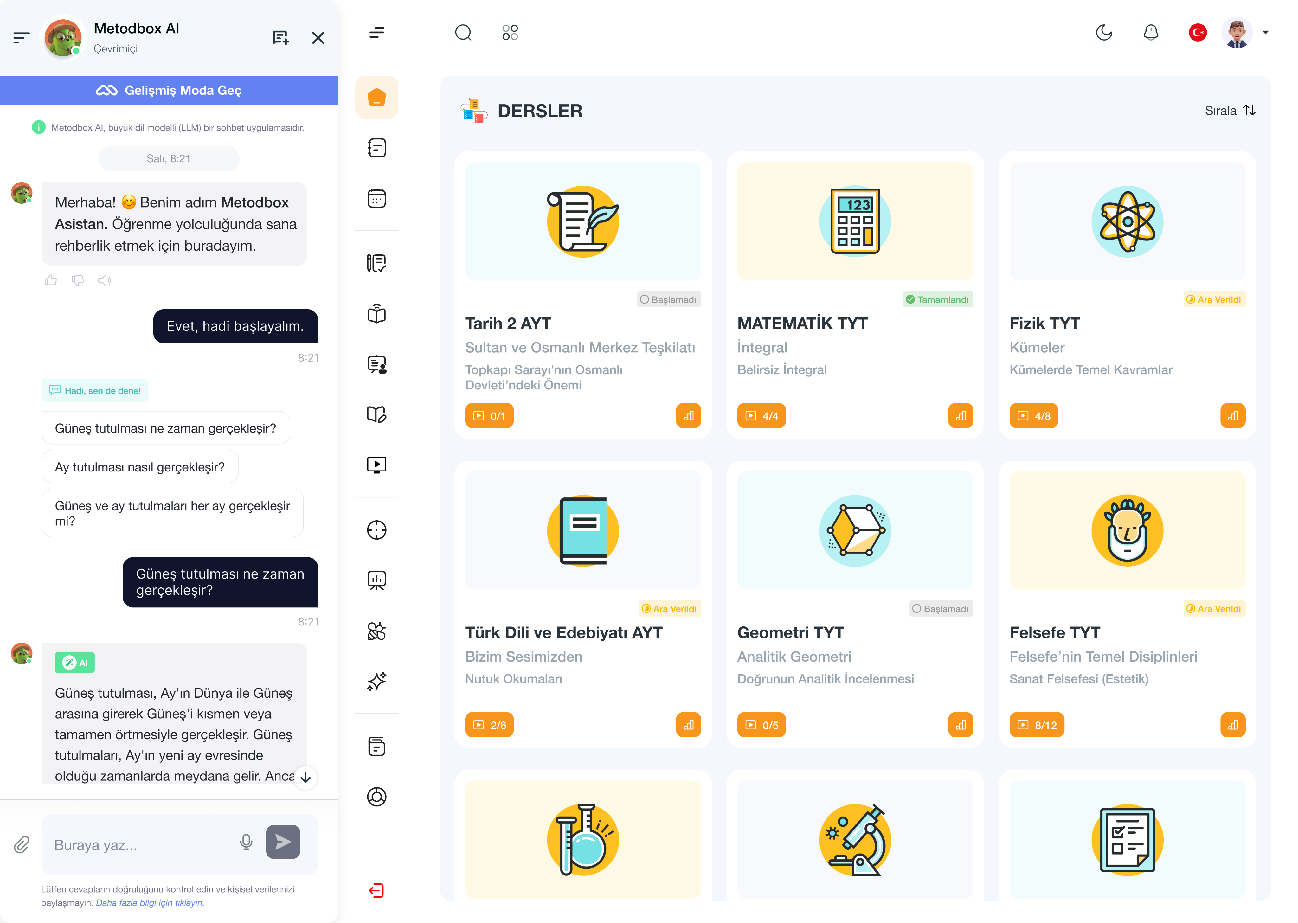Open the notebook sidebar icon
Image resolution: width=1298 pixels, height=923 pixels.
(x=377, y=148)
